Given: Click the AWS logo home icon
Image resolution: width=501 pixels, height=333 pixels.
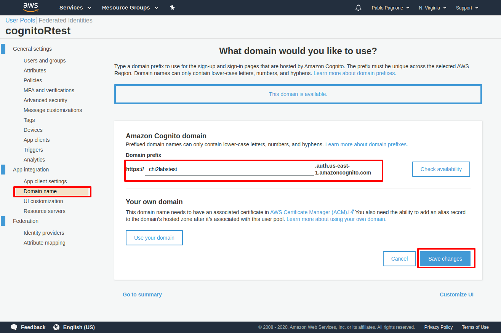Looking at the screenshot, I should (x=30, y=7).
